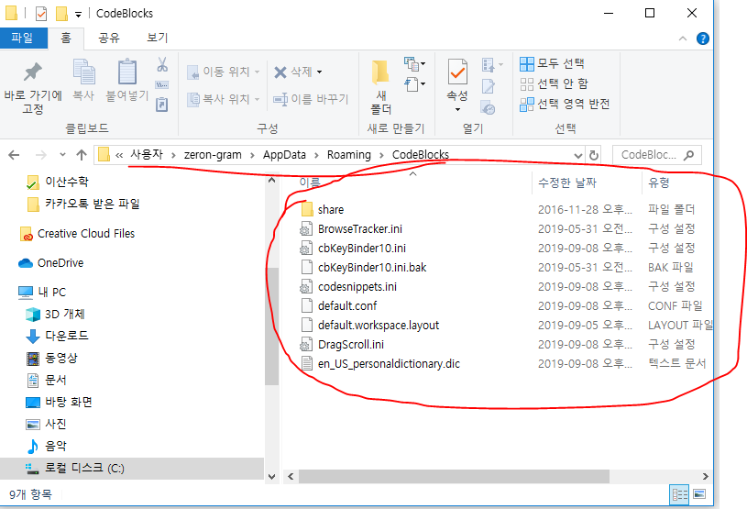The image size is (747, 509).
Task: Select cbKeyBinder10.ini.bak file
Action: (x=372, y=268)
